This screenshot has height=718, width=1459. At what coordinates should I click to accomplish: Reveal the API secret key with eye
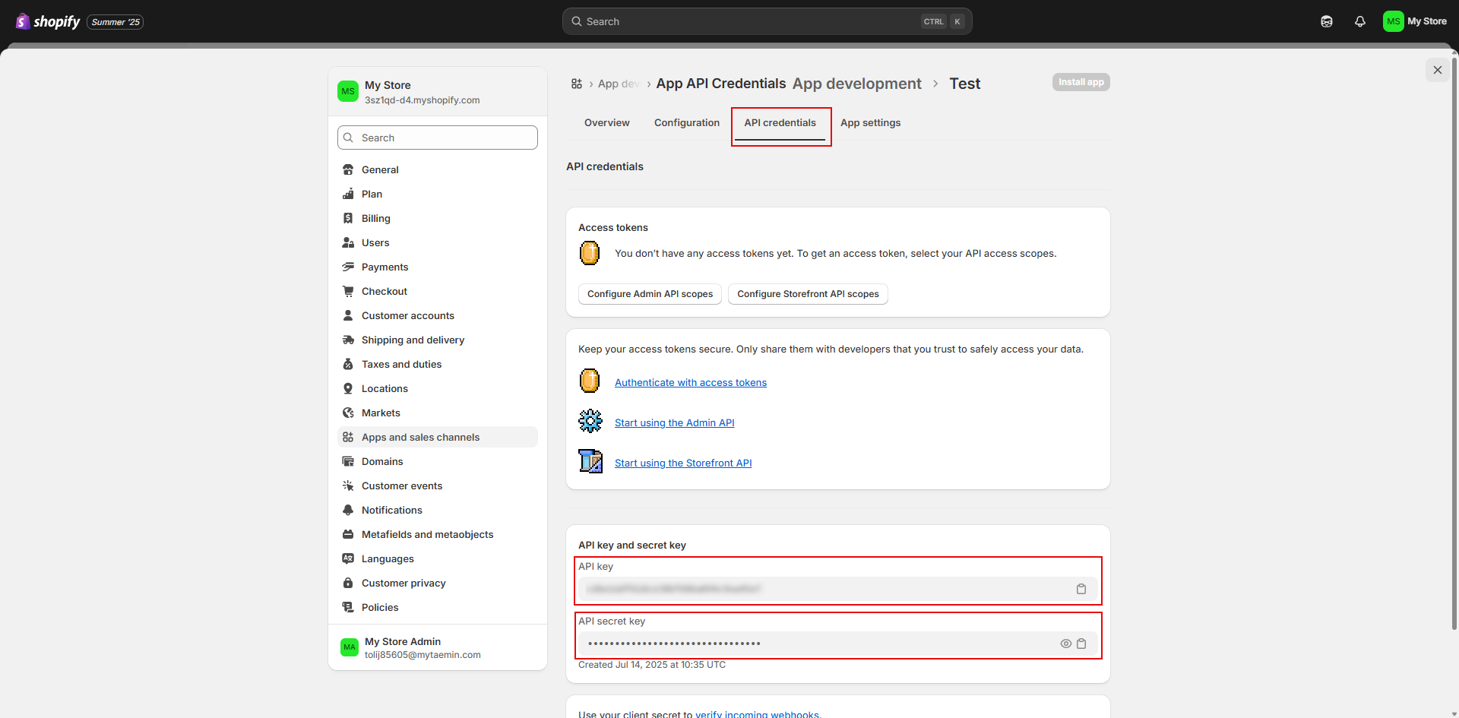tap(1066, 644)
